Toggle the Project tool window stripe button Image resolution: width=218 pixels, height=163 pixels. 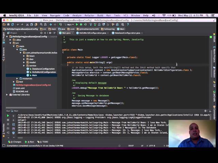pos(4,38)
